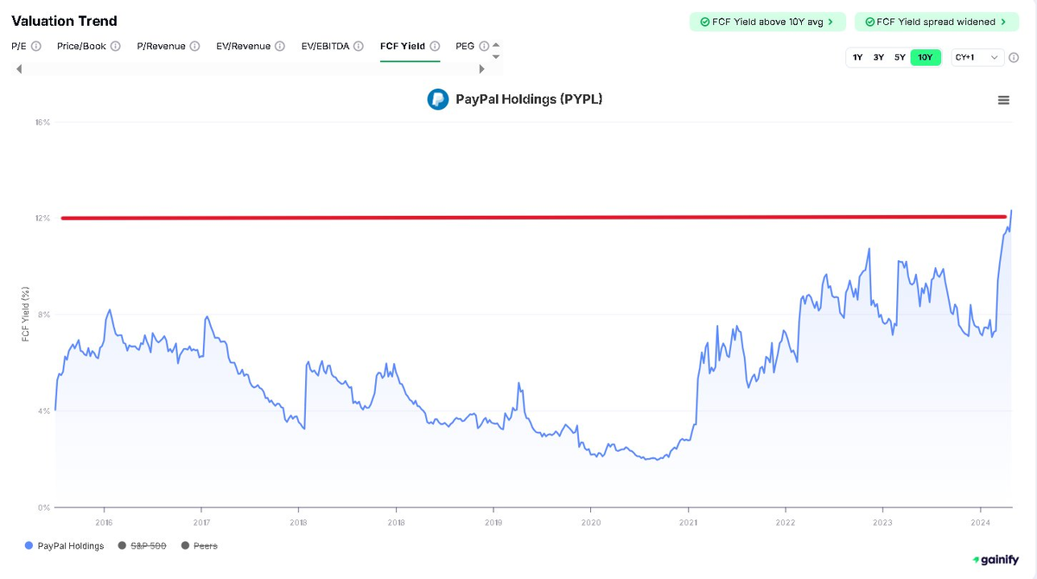Click the 12% y-axis label

(x=42, y=219)
